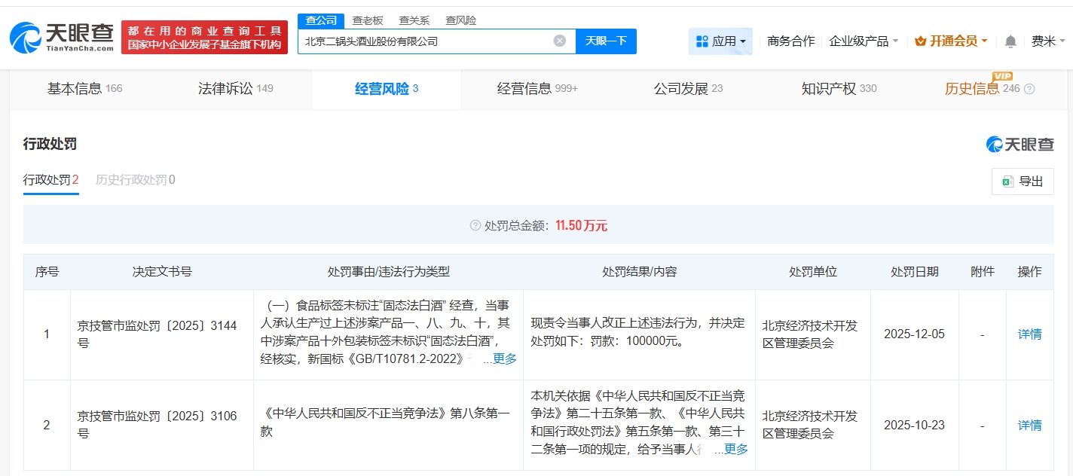Screen dimensions: 1073x476
Task: Select the 行政处罚 2 sub-tab
Action: coord(51,180)
